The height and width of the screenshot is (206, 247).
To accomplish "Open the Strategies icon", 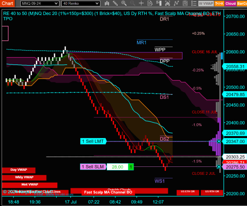I will coord(185,3).
